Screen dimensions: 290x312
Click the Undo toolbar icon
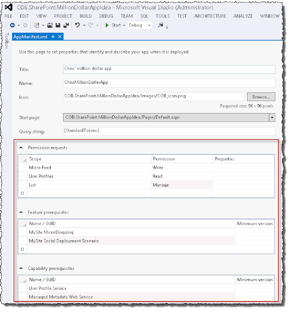[78, 25]
